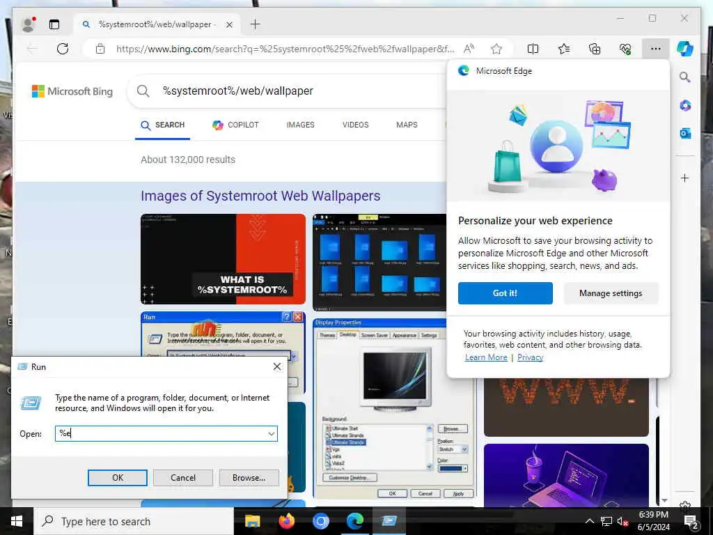The height and width of the screenshot is (535, 713).
Task: Open the tab actions menu icon
Action: pos(54,24)
